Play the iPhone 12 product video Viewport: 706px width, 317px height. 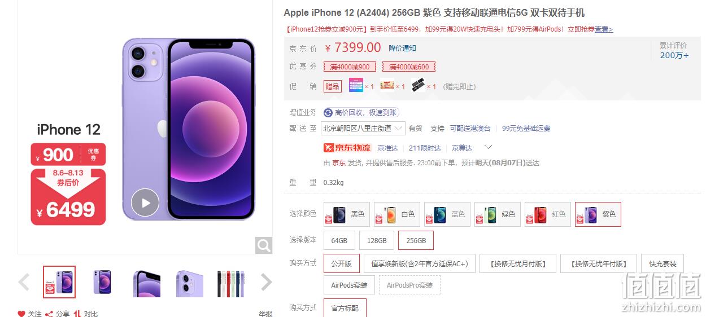145,202
